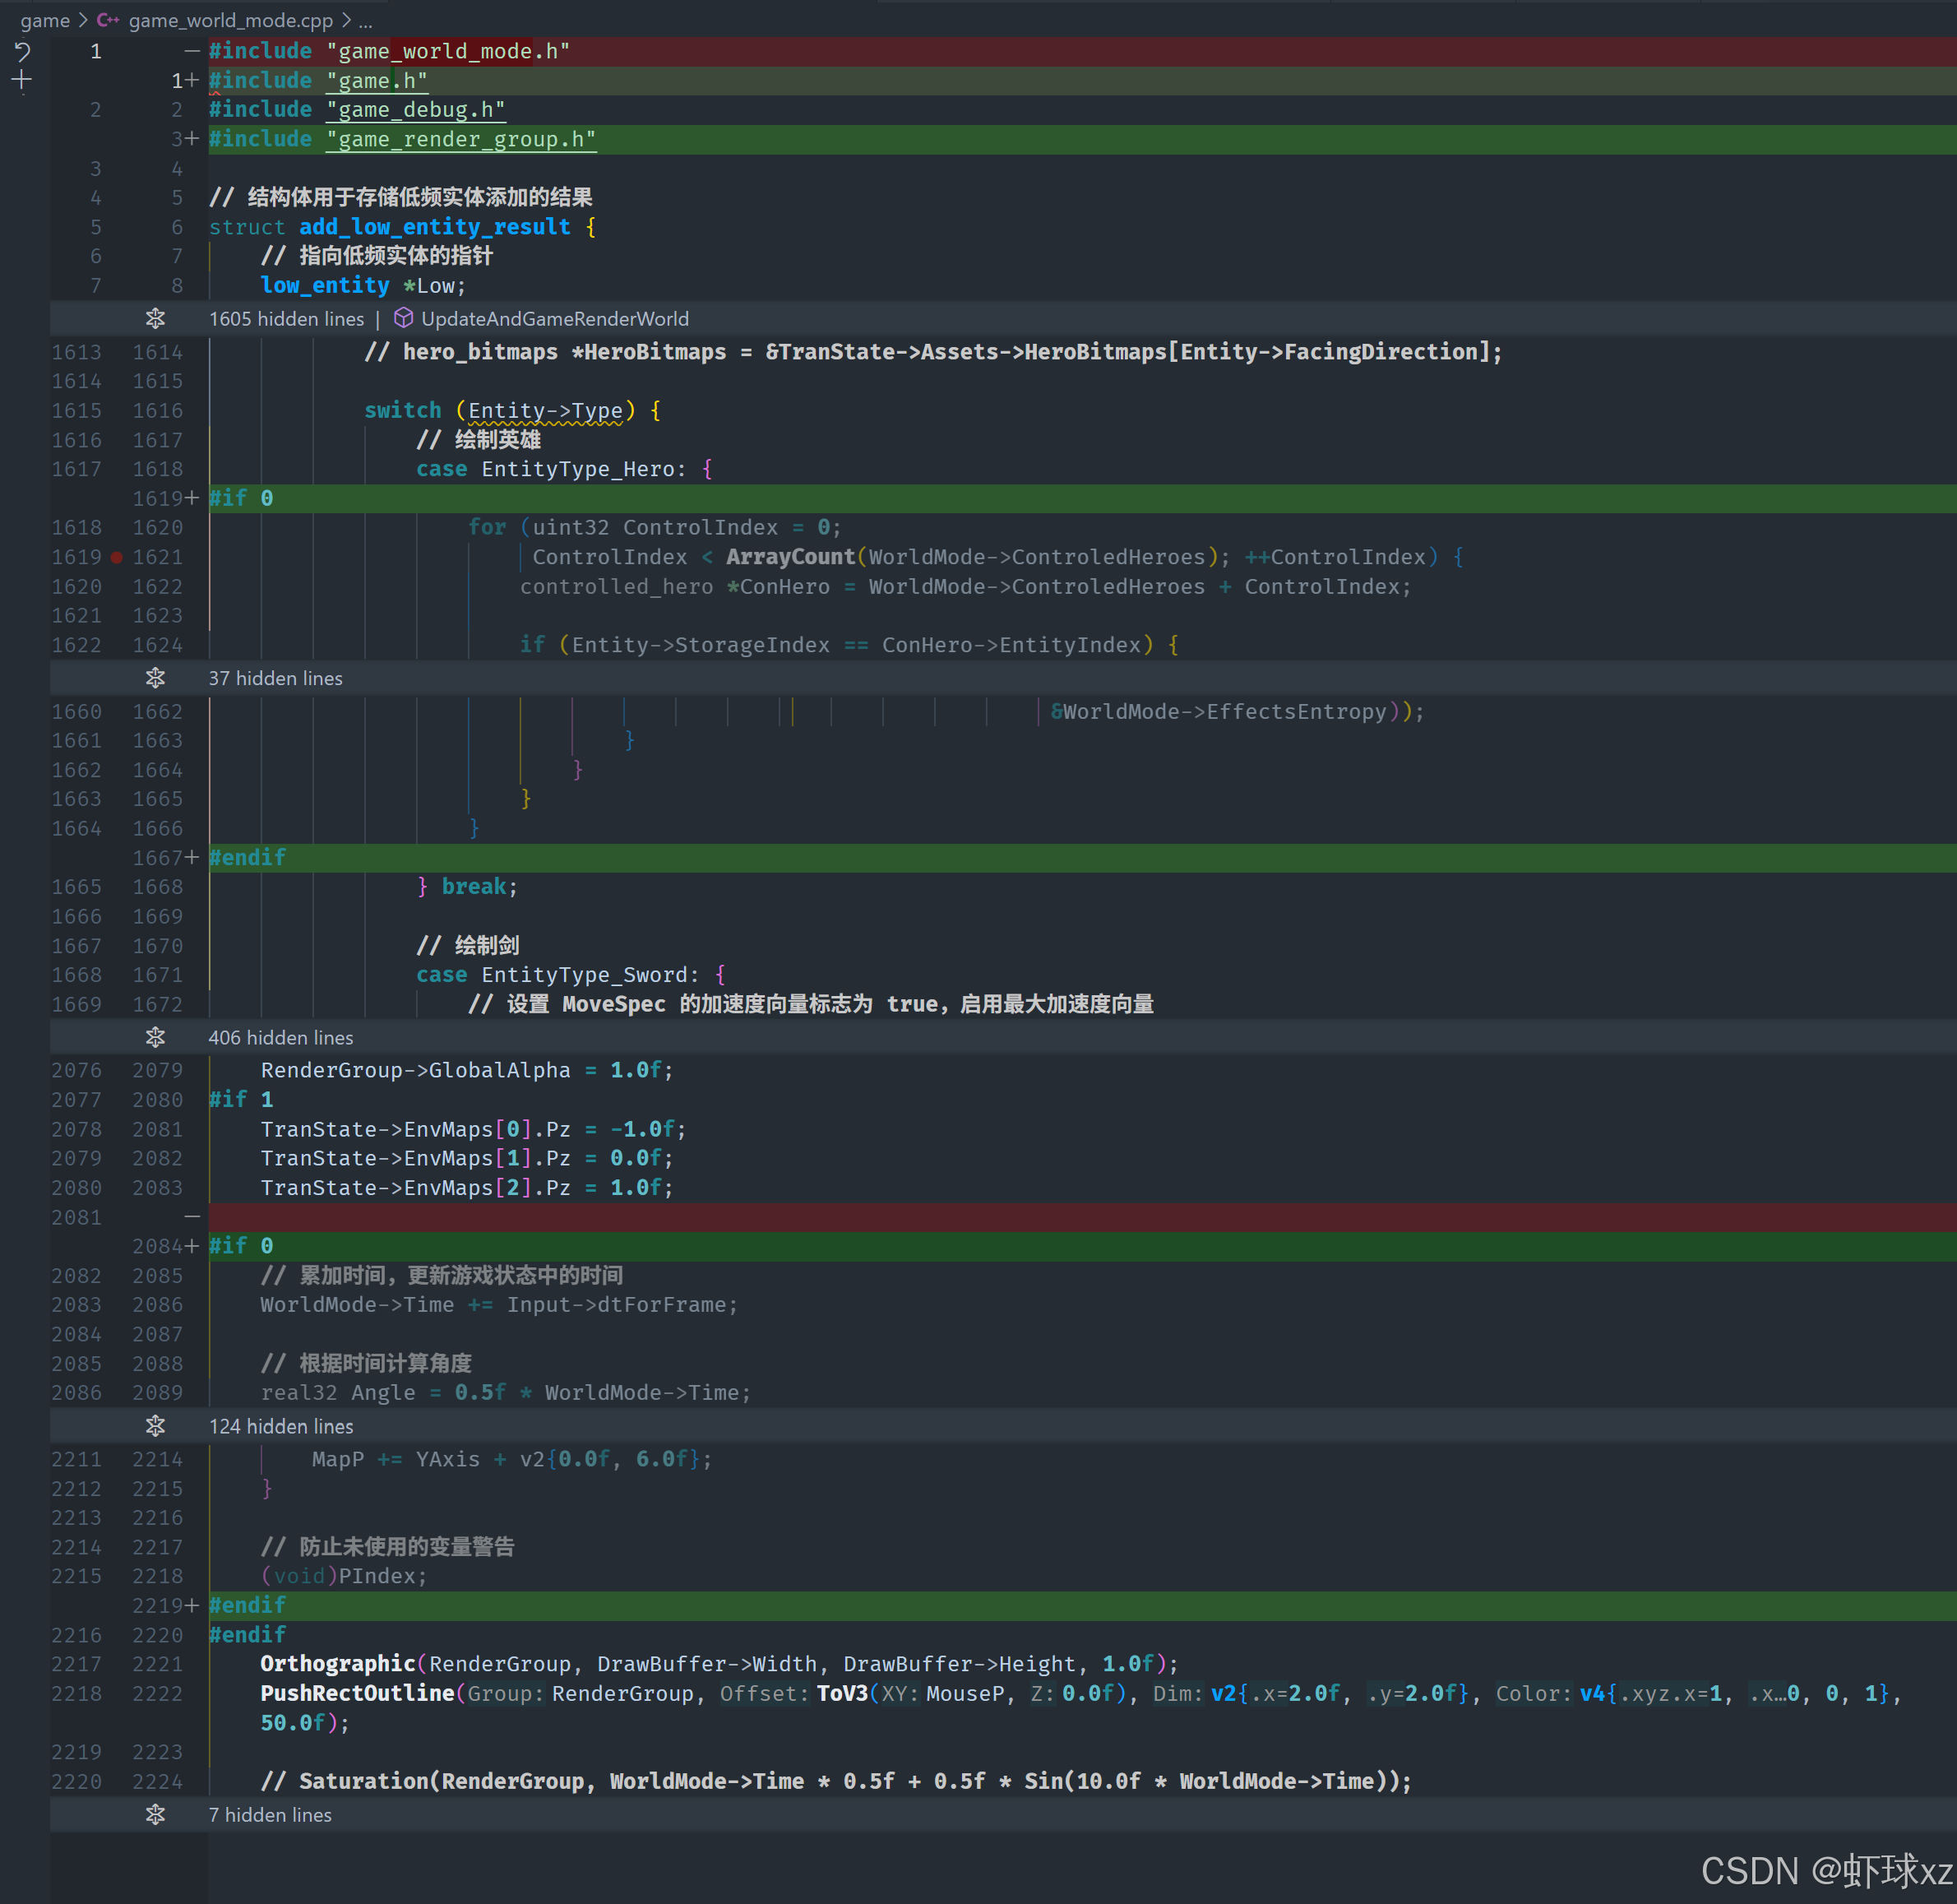The image size is (1957, 1904).
Task: Toggle the red breakpoint dot at line 1619
Action: coord(117,557)
